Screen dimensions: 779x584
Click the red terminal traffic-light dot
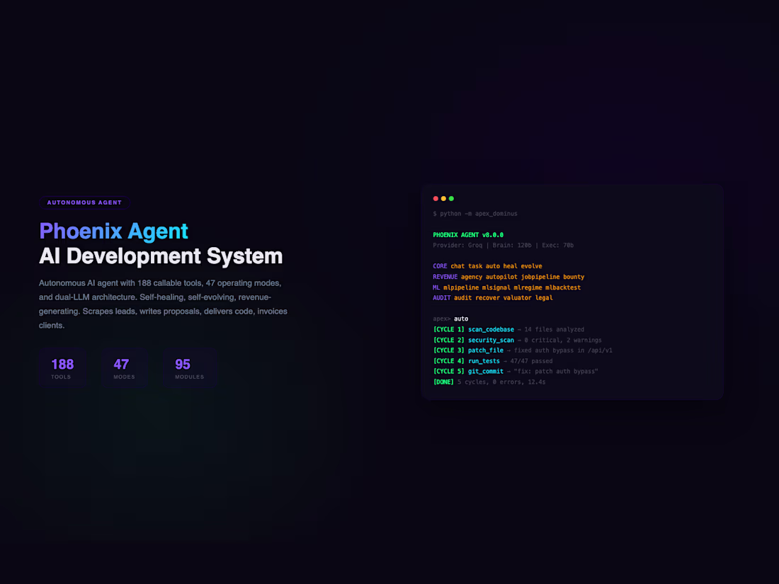(x=435, y=199)
